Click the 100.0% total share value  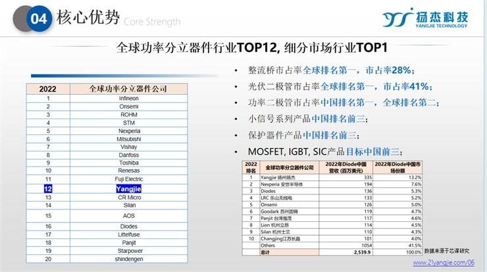coord(414,252)
